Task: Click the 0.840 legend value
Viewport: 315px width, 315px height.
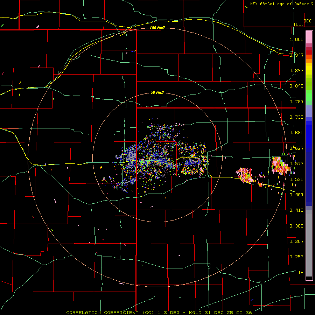Action: pos(296,86)
